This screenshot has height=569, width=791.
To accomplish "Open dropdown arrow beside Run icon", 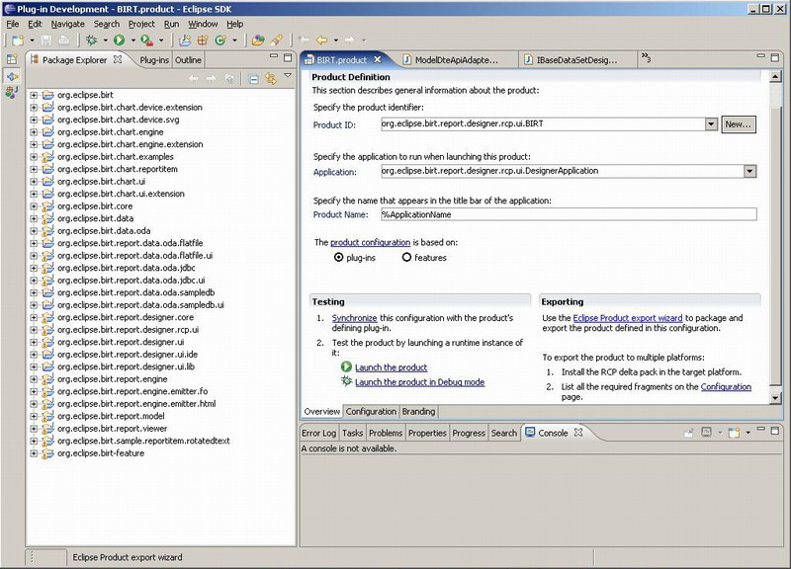I will [x=133, y=41].
